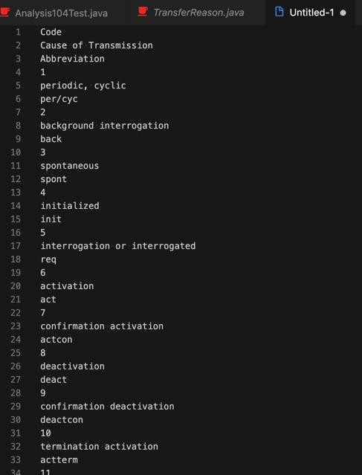The width and height of the screenshot is (362, 475).
Task: Place cursor in 'interrogation or interrogated' line
Action: 118,246
